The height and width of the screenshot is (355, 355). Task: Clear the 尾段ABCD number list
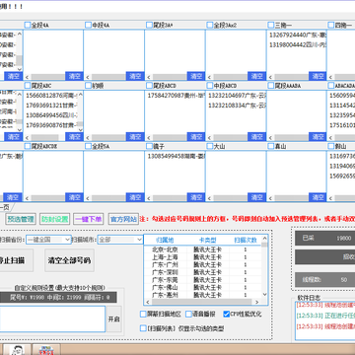pos(196,137)
